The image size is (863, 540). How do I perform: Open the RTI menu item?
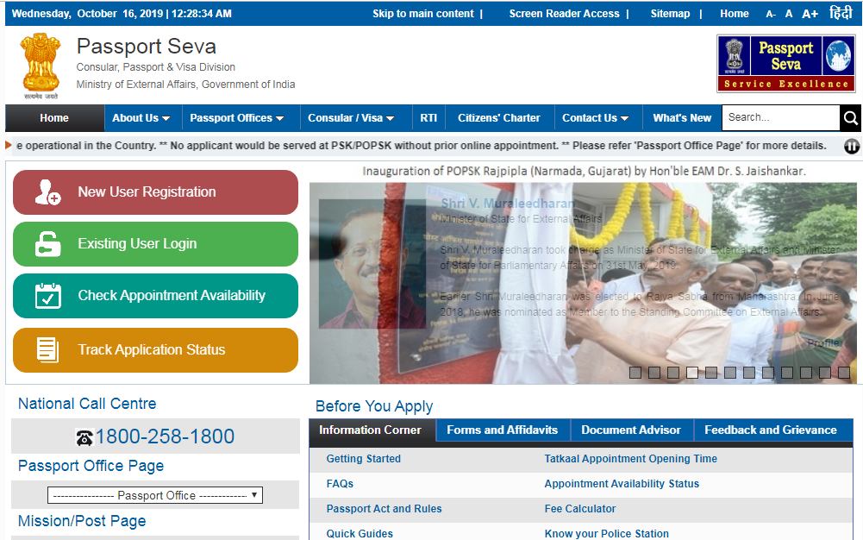[x=428, y=118]
